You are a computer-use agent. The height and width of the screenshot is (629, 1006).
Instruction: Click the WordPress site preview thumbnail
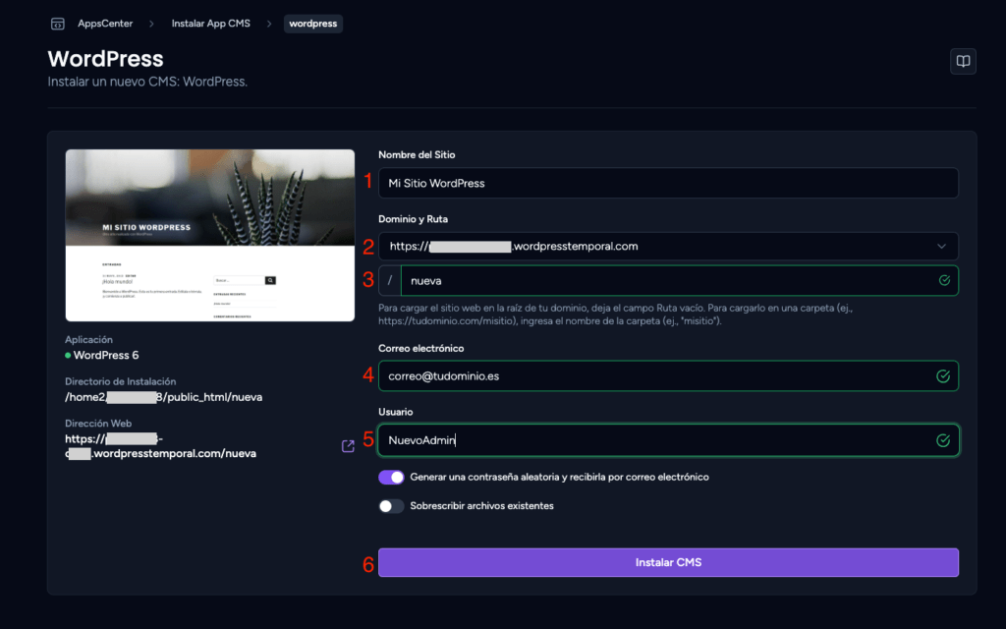point(210,236)
